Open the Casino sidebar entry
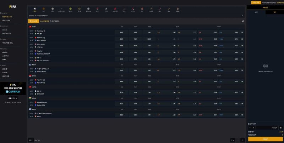This screenshot has height=143, width=284. coord(7,43)
